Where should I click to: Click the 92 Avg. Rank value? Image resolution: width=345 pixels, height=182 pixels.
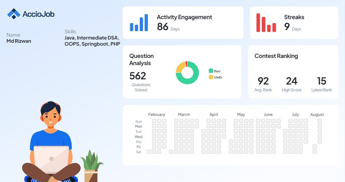(263, 81)
